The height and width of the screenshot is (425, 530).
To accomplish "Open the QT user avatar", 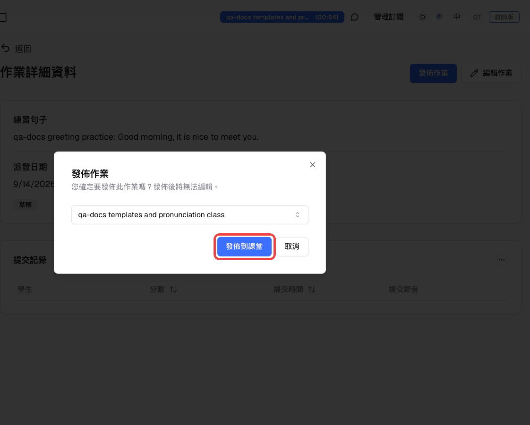I will coord(477,17).
